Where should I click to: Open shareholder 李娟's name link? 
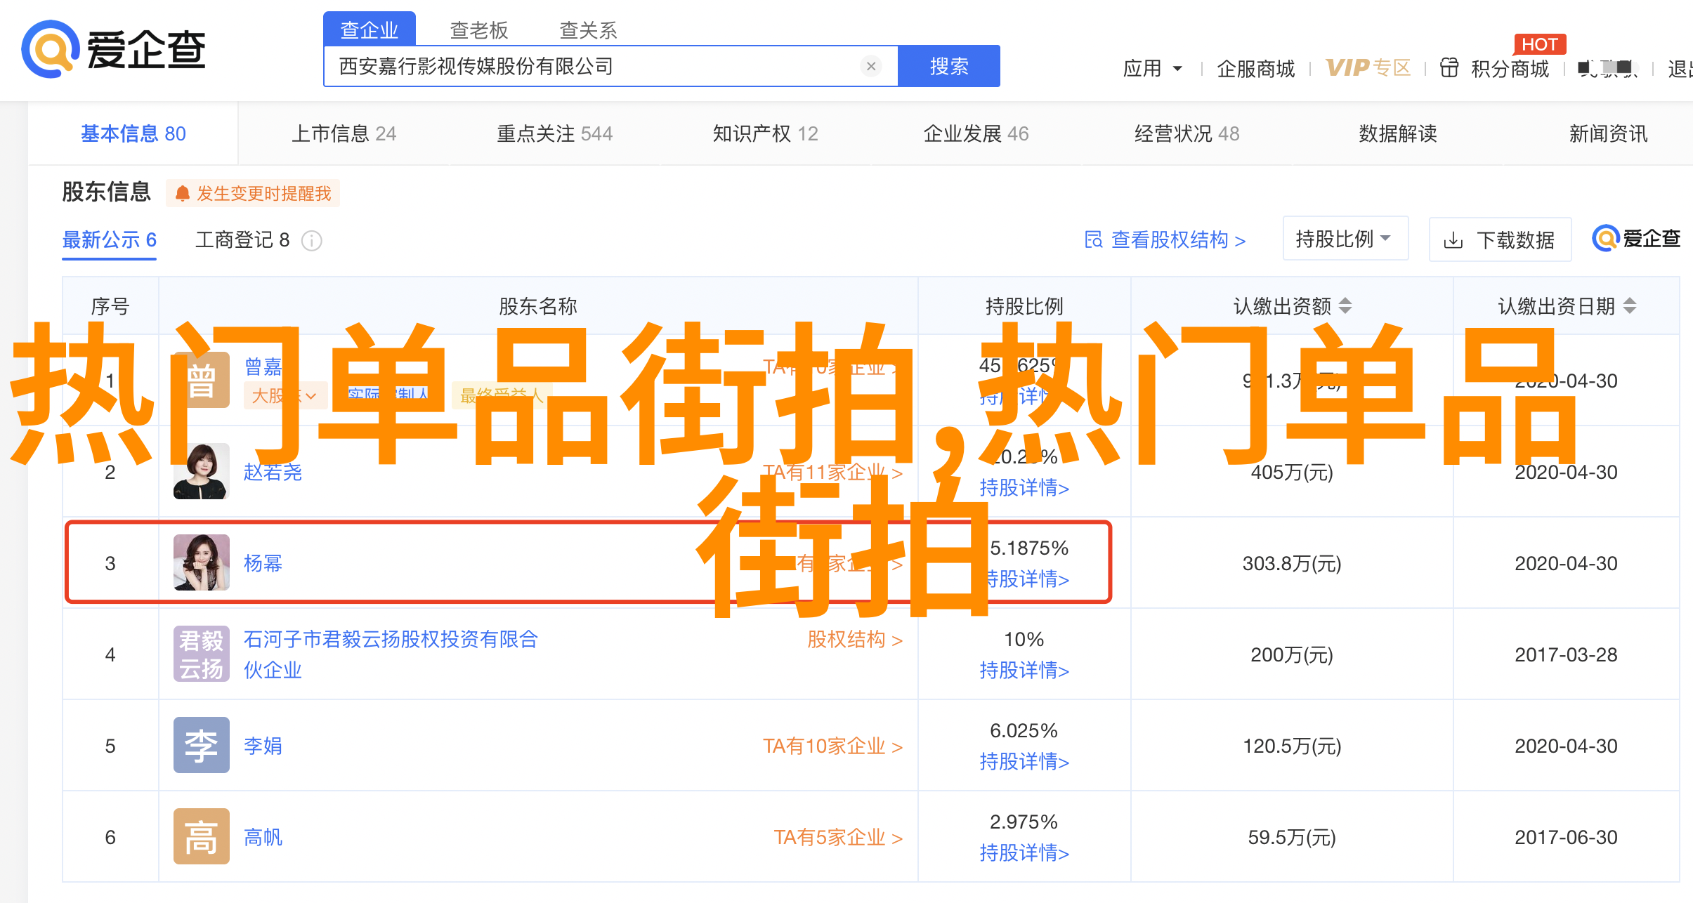tap(263, 746)
